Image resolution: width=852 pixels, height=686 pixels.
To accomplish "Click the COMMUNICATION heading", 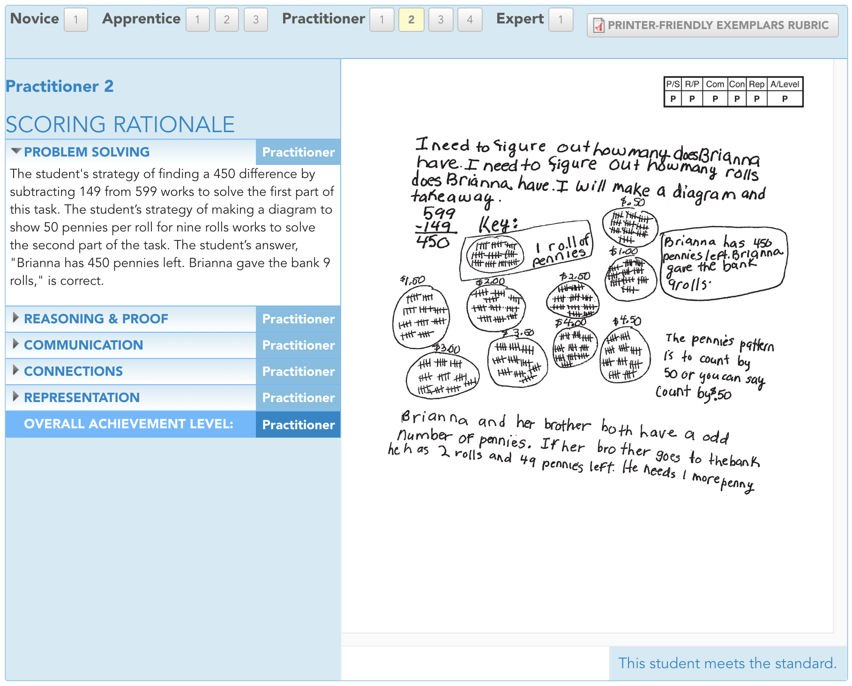I will tap(83, 345).
